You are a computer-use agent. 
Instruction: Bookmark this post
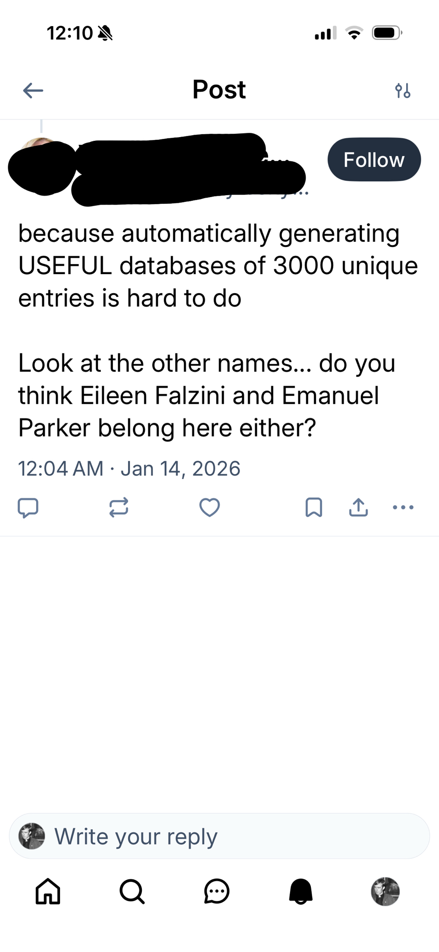(x=314, y=507)
